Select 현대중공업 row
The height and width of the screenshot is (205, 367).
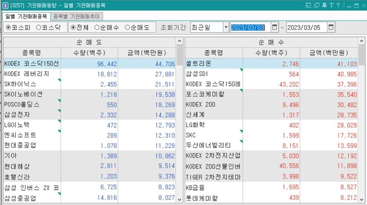click(89, 145)
